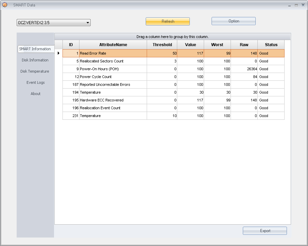Click the Raw value 84 cell
This screenshot has height=246, width=308.
pos(244,77)
